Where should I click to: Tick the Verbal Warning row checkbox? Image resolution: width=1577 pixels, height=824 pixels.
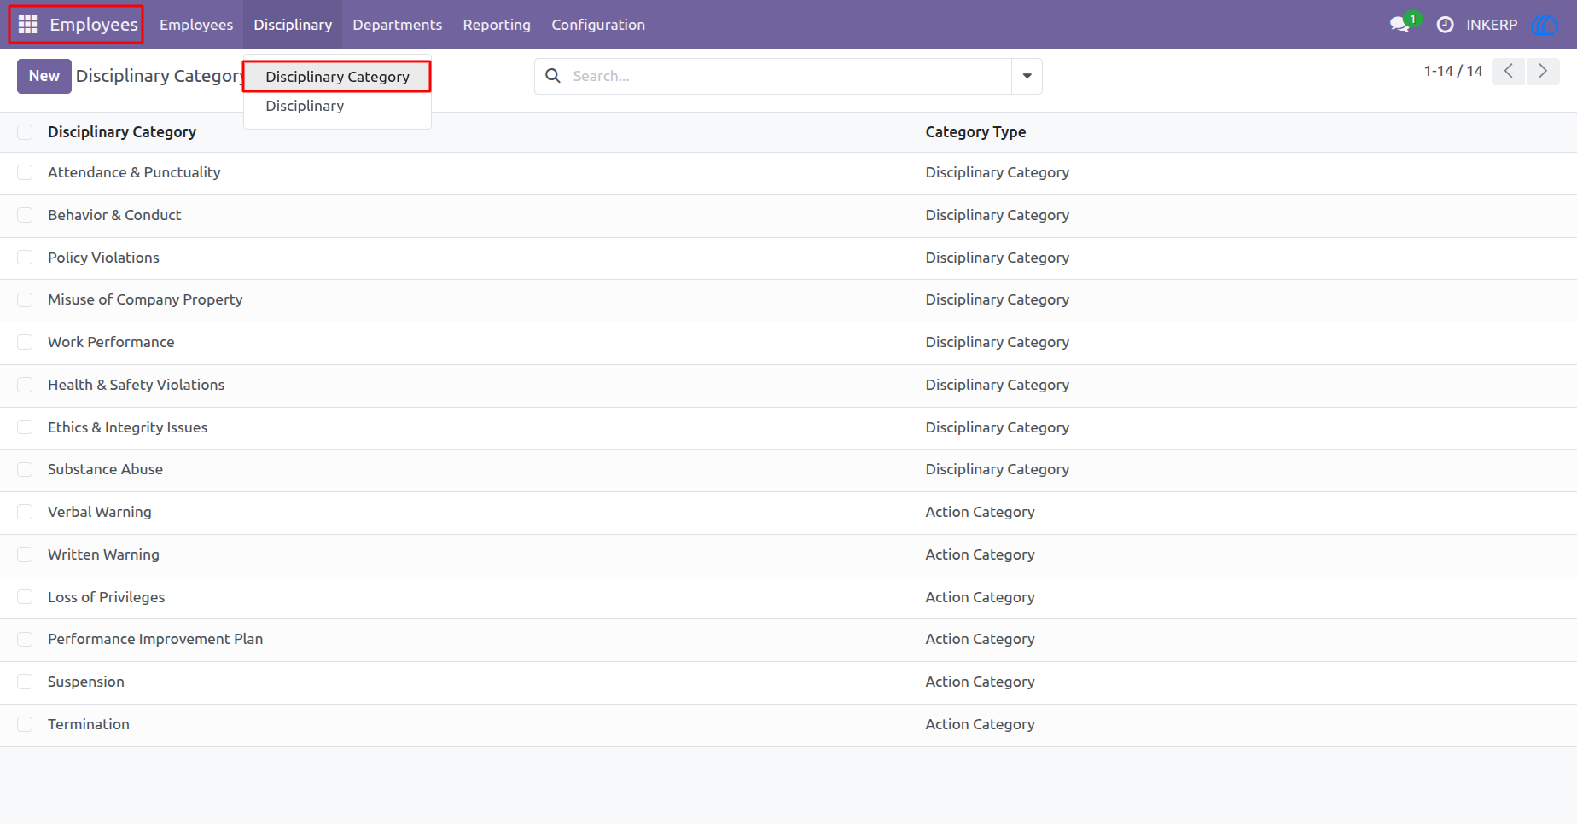click(25, 512)
